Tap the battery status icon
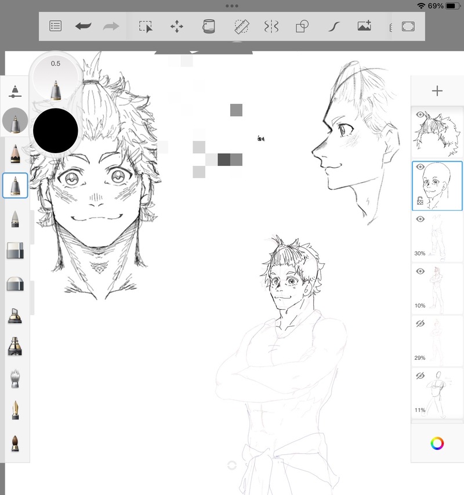 (x=452, y=6)
